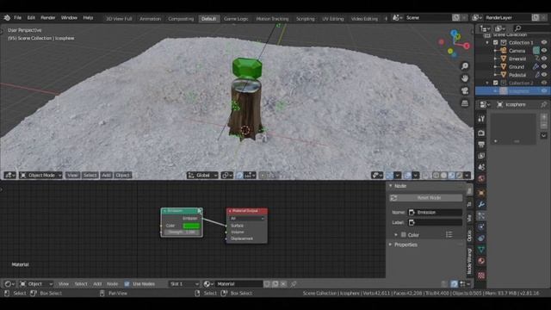Open the Material Output target 'All' dropdown
Screen dimensions: 551x310
click(247, 218)
